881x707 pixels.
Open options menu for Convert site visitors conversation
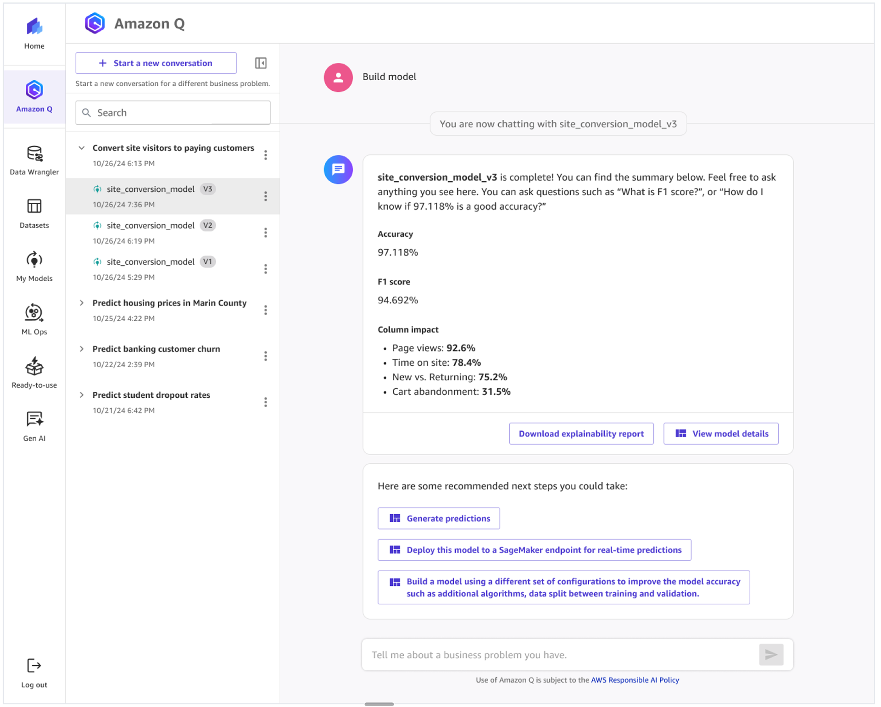[x=266, y=155]
